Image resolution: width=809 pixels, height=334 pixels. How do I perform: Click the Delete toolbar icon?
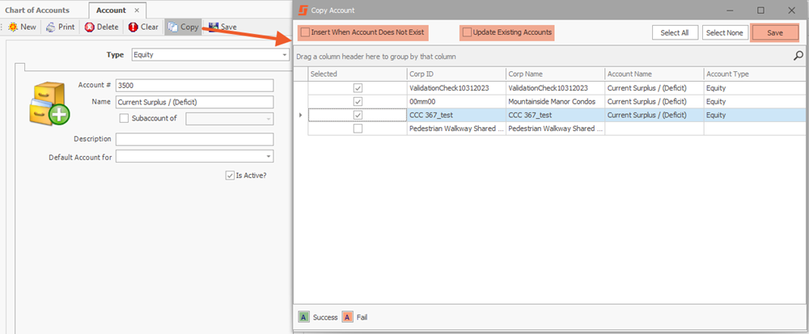point(89,27)
